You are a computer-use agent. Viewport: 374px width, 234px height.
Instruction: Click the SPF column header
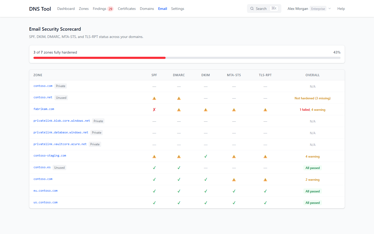click(154, 75)
